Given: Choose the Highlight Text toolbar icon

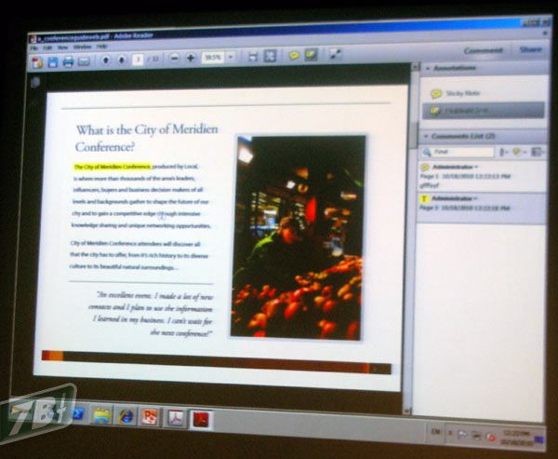Looking at the screenshot, I should pos(310,56).
